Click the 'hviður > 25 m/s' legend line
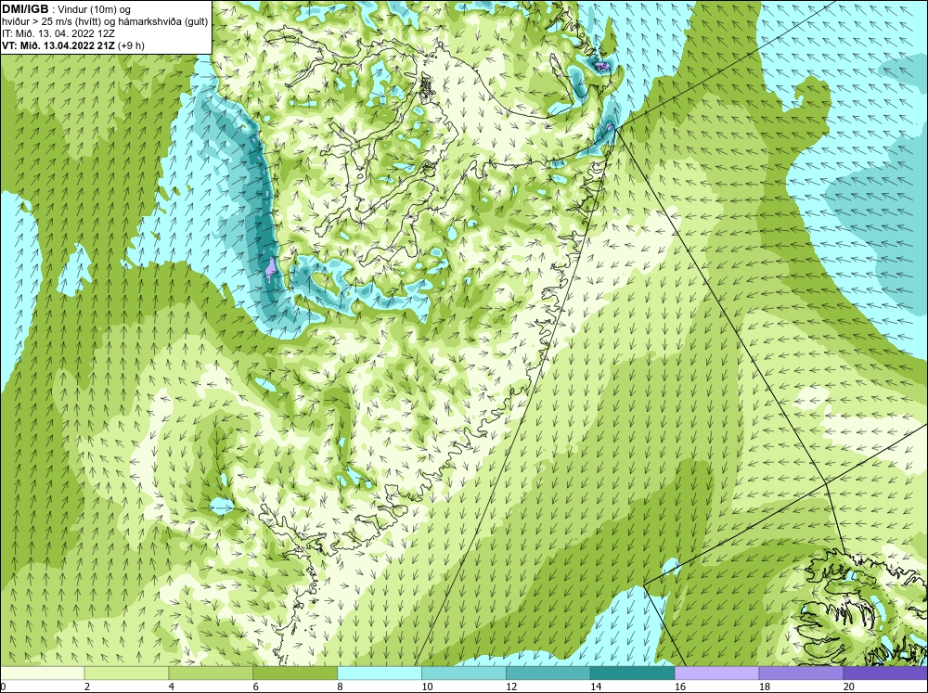928x693 pixels. tap(105, 21)
